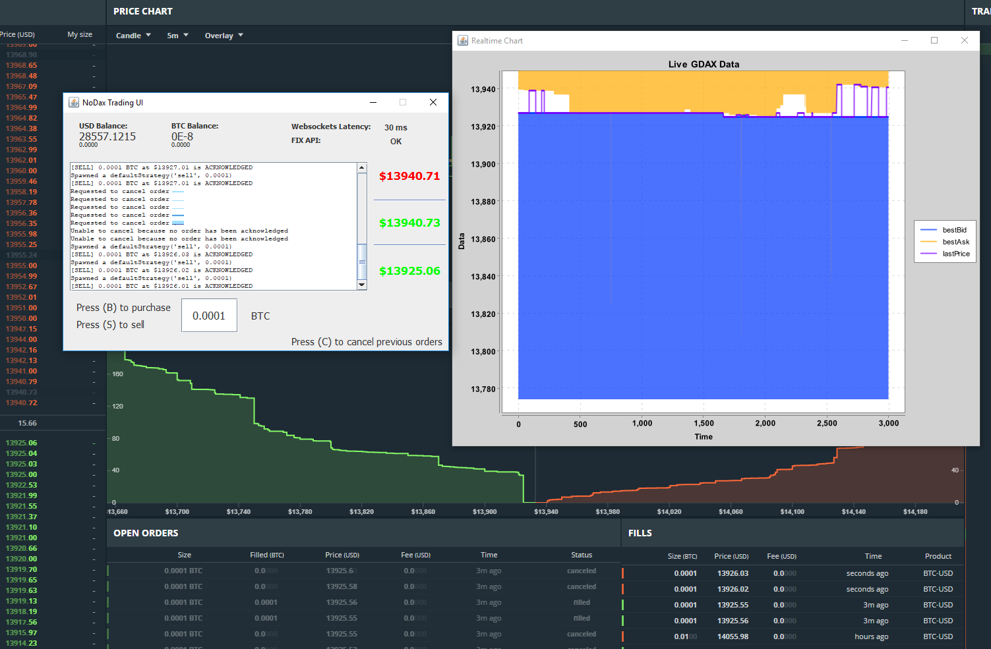Click the USD balance value 28557.1215
Screen dimensions: 991x649
point(107,136)
